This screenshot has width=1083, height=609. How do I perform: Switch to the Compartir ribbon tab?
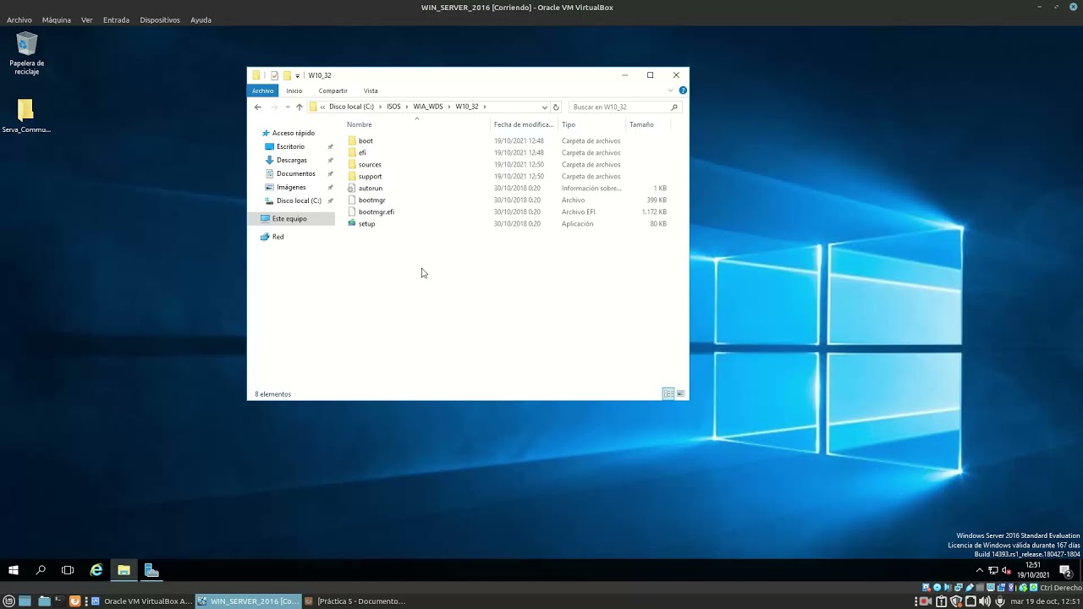(x=333, y=91)
